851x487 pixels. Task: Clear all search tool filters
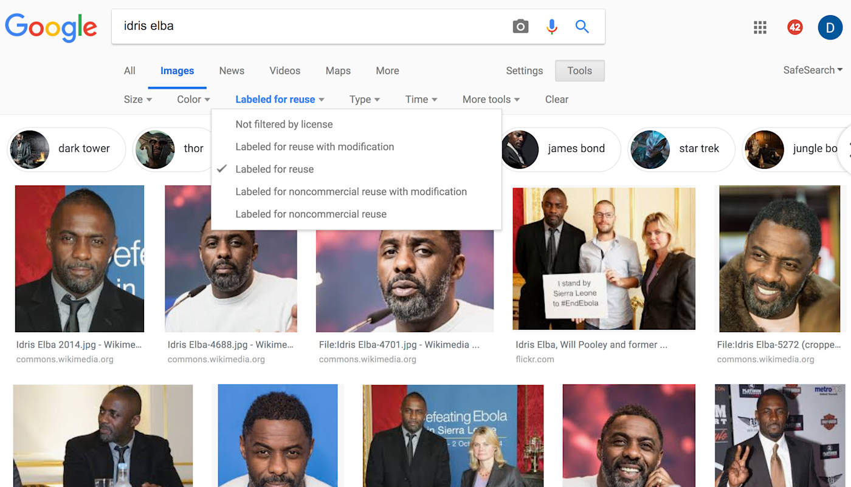[x=556, y=100]
